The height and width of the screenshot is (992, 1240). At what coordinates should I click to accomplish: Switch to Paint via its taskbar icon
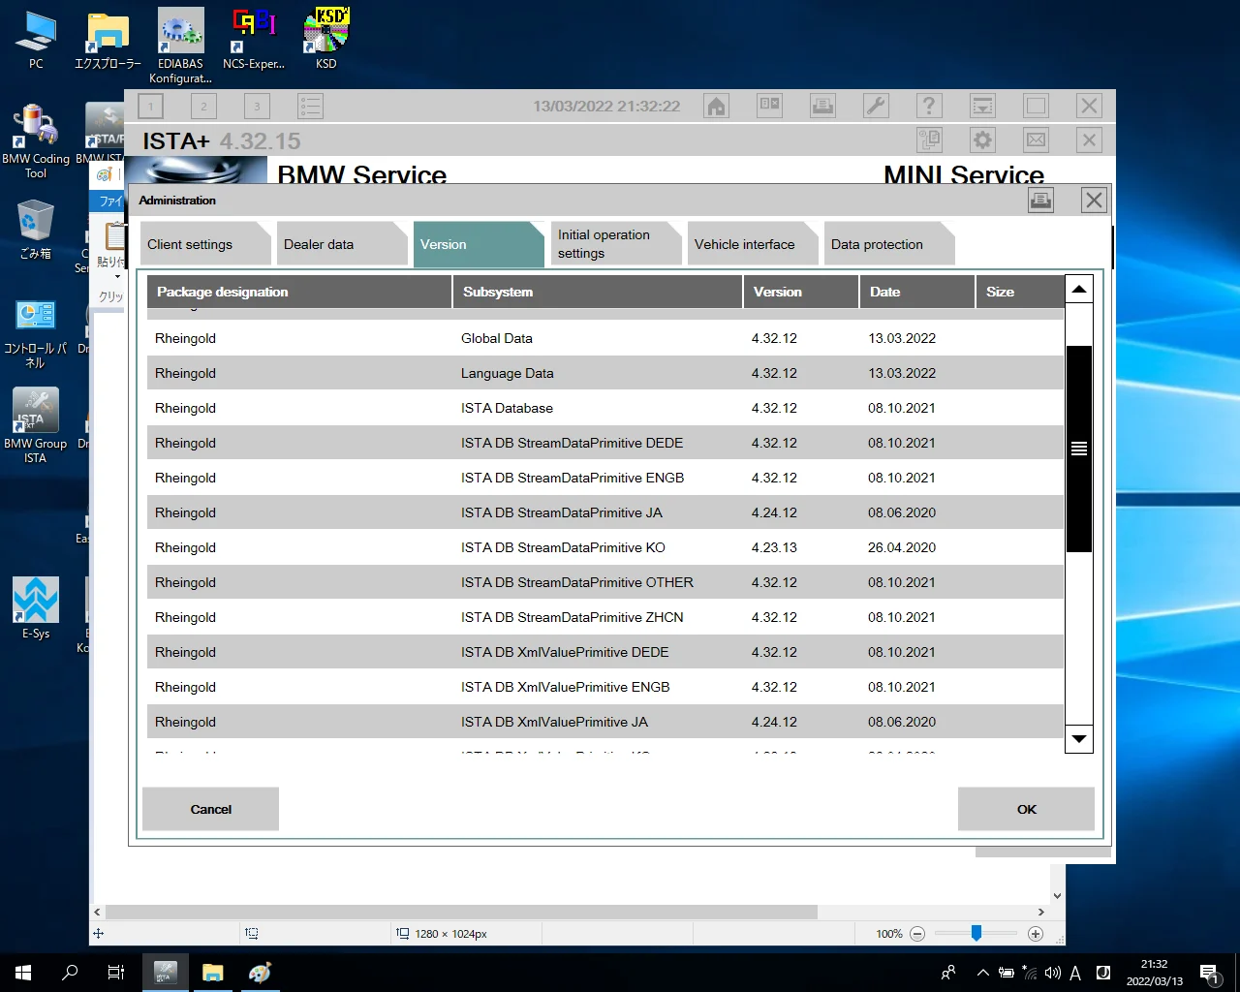coord(260,973)
